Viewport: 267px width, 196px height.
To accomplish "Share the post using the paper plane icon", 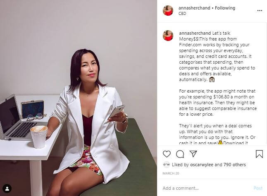I will [x=193, y=154].
